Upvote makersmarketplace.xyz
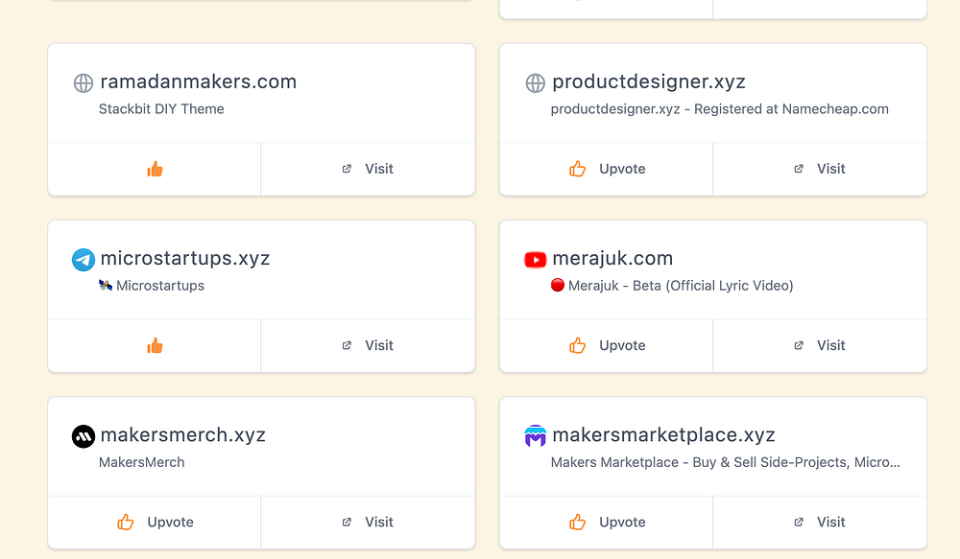The height and width of the screenshot is (559, 960). tap(607, 522)
